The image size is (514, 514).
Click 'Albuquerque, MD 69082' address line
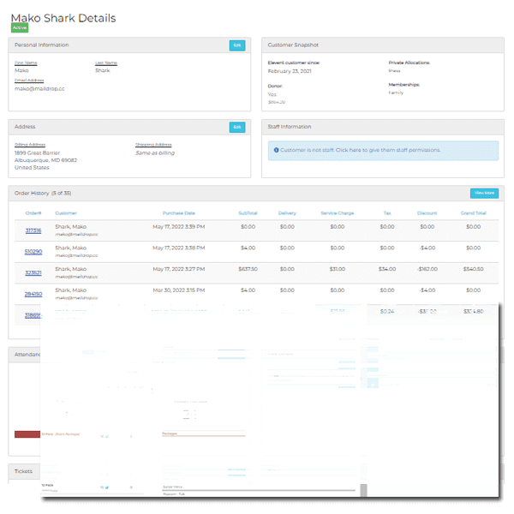tap(45, 160)
